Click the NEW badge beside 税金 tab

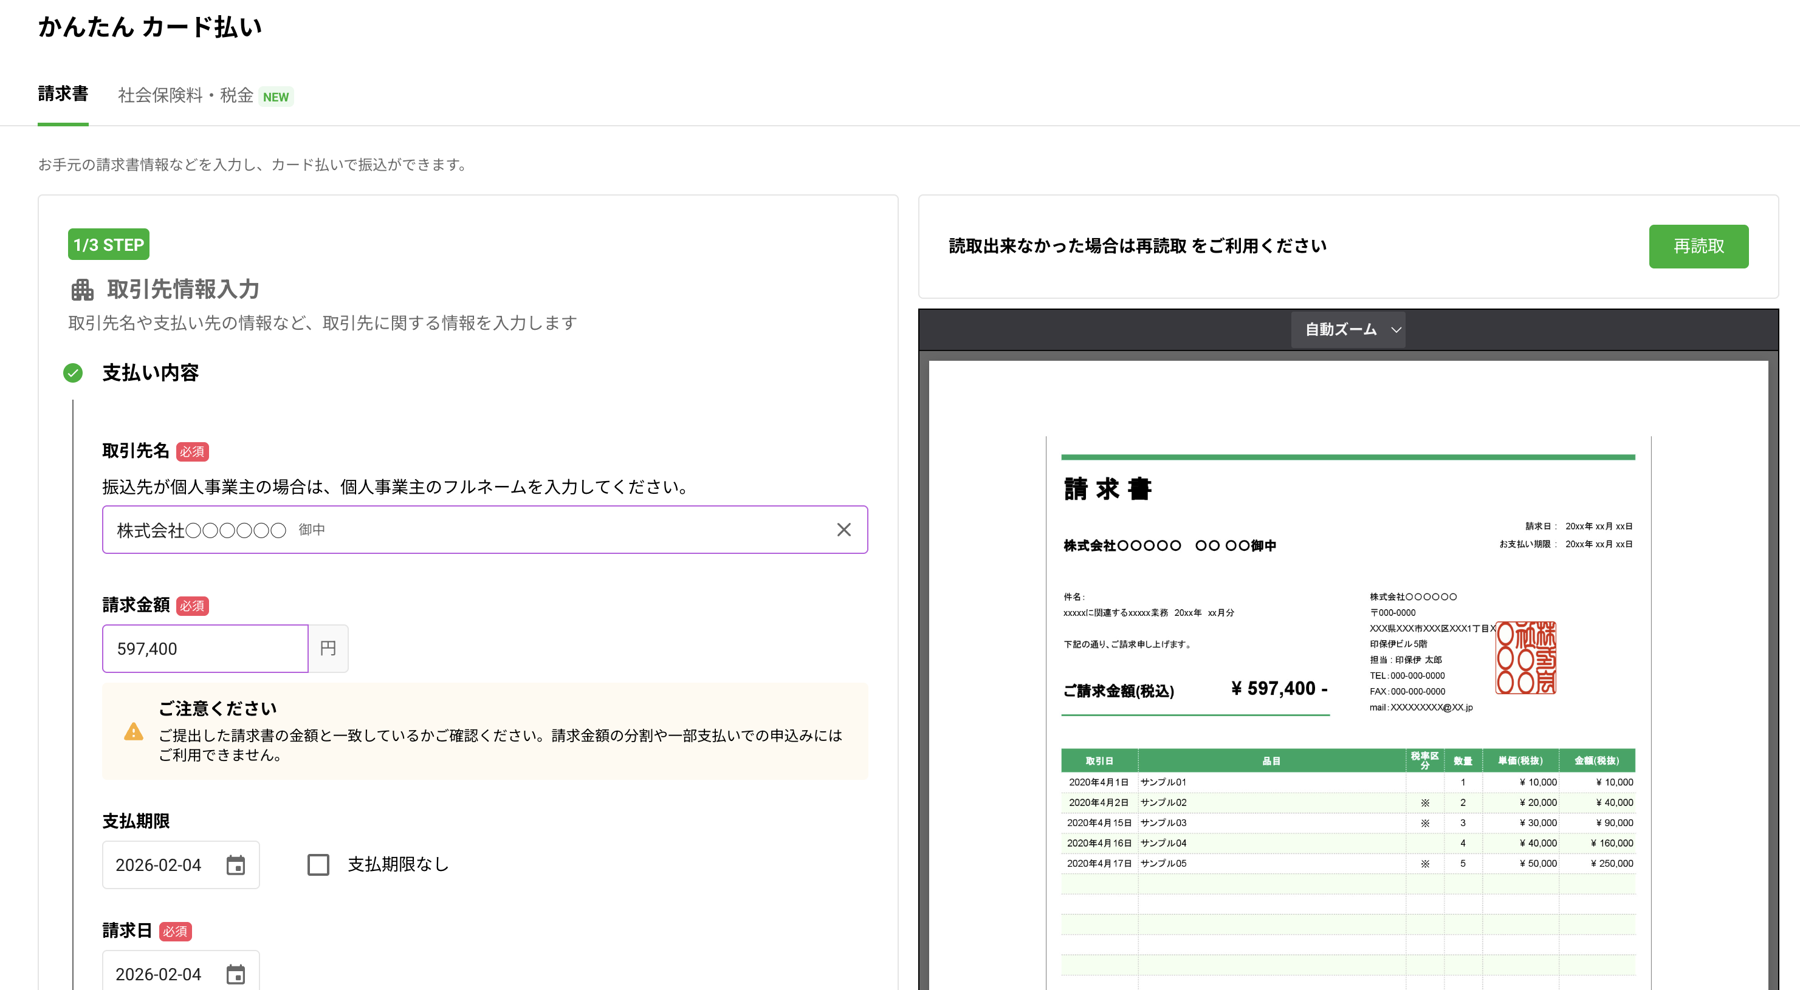pyautogui.click(x=275, y=97)
